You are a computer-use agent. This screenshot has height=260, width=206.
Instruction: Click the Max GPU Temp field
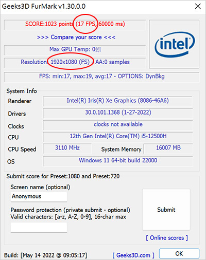point(75,50)
